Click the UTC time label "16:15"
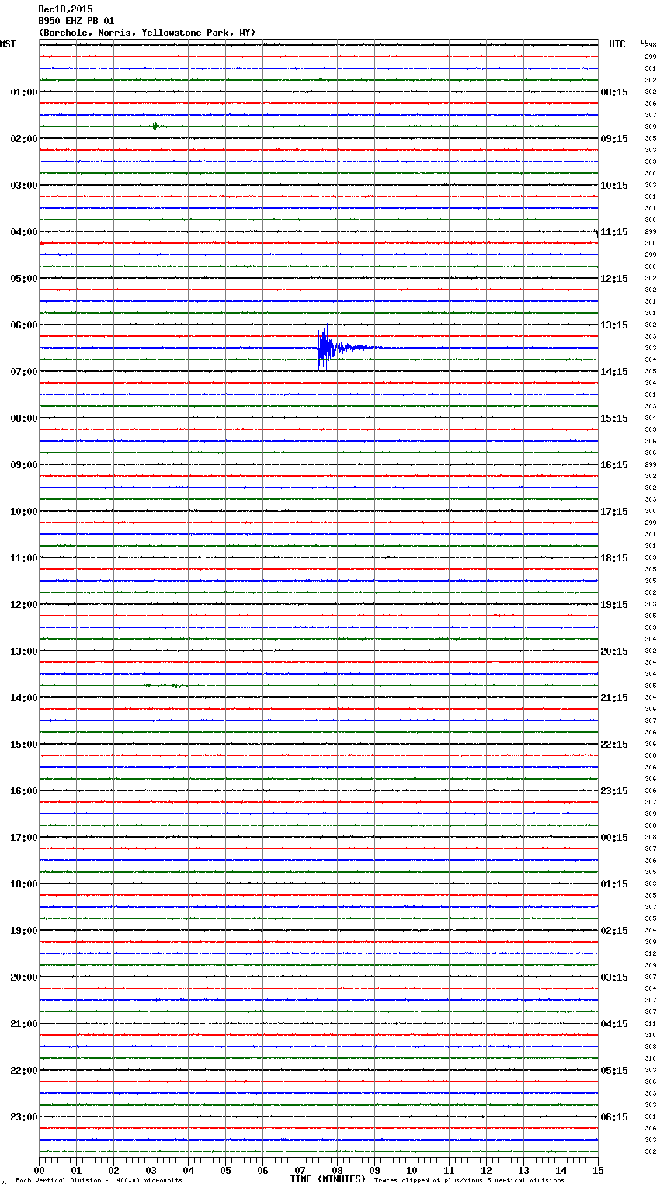The height and width of the screenshot is (1191, 660). click(x=614, y=465)
